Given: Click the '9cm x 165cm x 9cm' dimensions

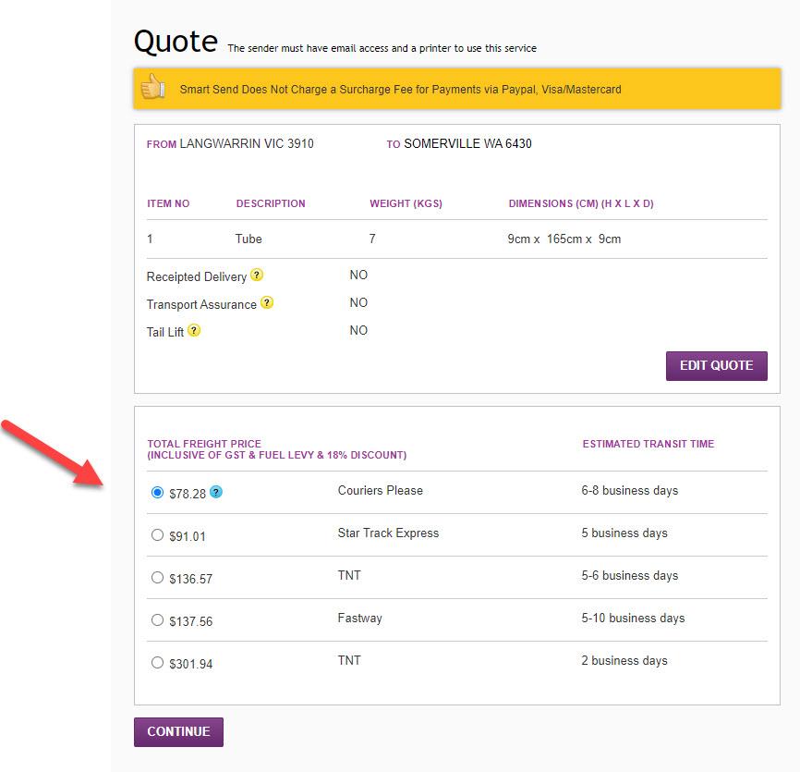Looking at the screenshot, I should [564, 239].
